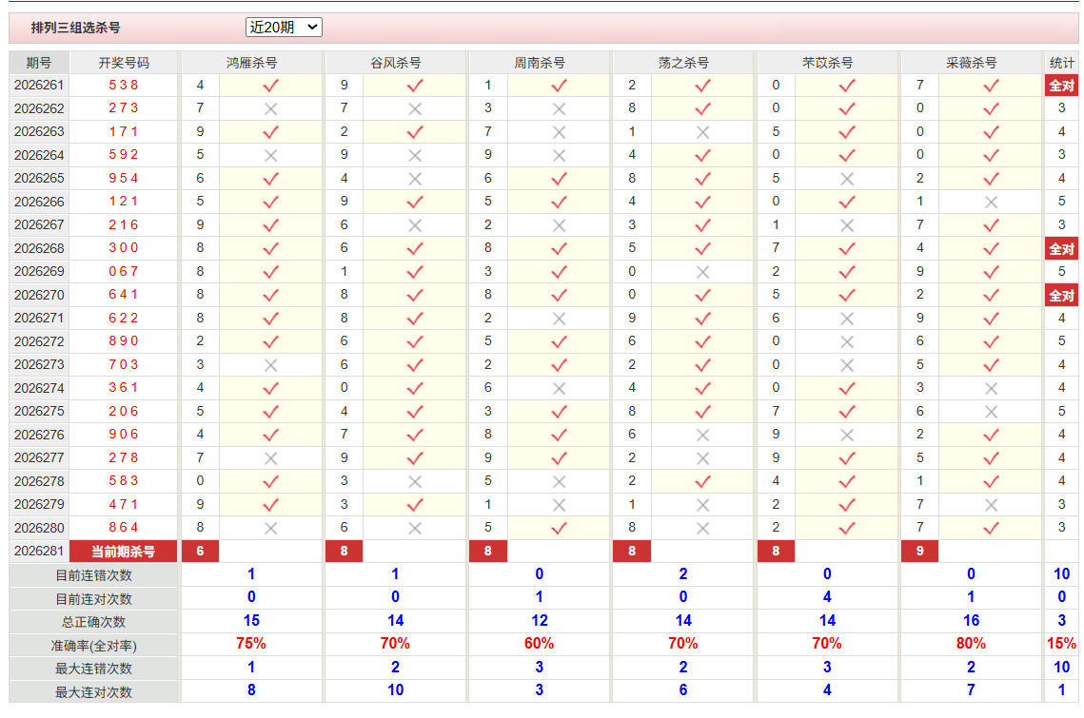The height and width of the screenshot is (718, 1084).
Task: Click the 芣苡杀号 cross mark in row 2026265
Action: [x=847, y=179]
